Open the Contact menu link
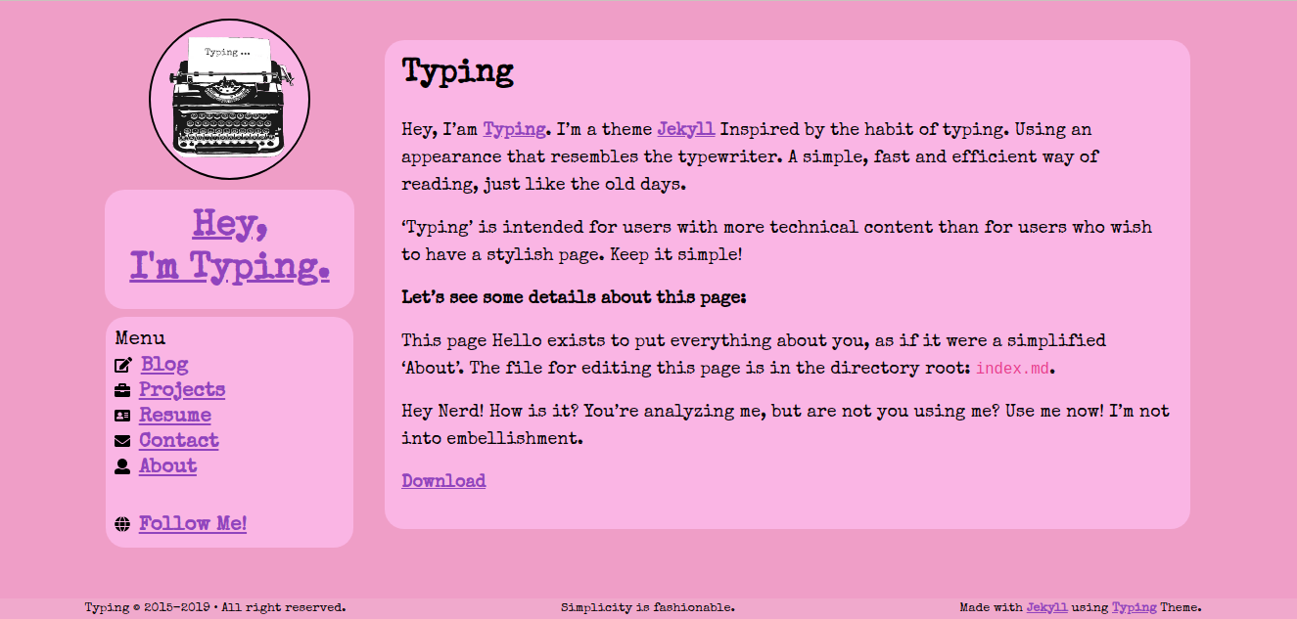This screenshot has width=1297, height=619. [179, 441]
